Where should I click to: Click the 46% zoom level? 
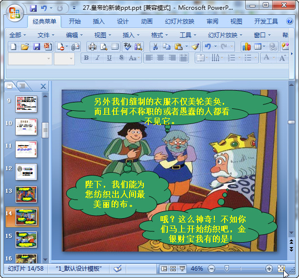197,269
